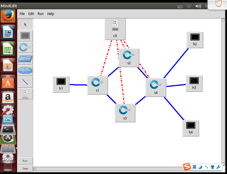Open System Settings from the dock
The height and width of the screenshot is (174, 227).
pyautogui.click(x=8, y=110)
